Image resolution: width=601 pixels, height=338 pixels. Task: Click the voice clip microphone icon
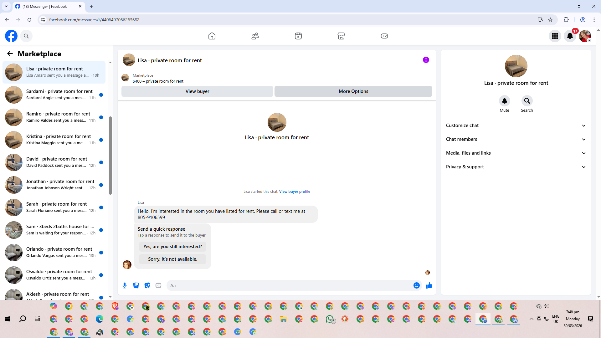[x=125, y=285]
